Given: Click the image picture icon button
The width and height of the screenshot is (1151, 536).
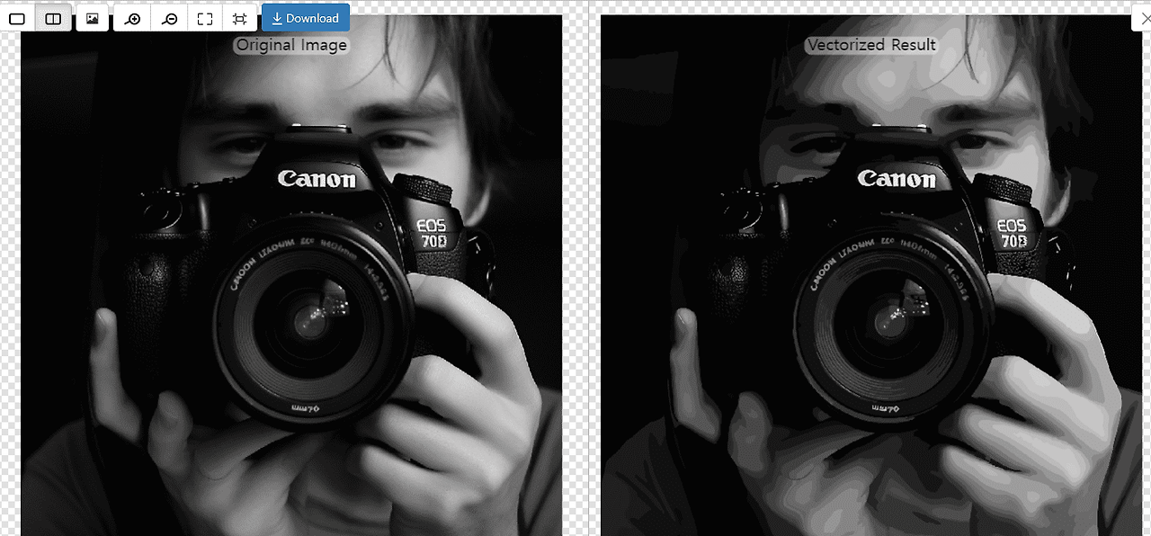Looking at the screenshot, I should 92,18.
